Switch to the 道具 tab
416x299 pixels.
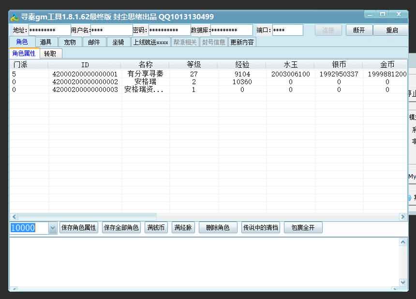pos(46,42)
